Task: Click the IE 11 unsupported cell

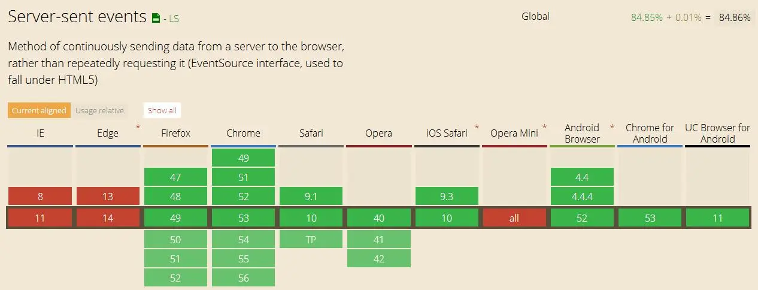Action: [x=40, y=218]
